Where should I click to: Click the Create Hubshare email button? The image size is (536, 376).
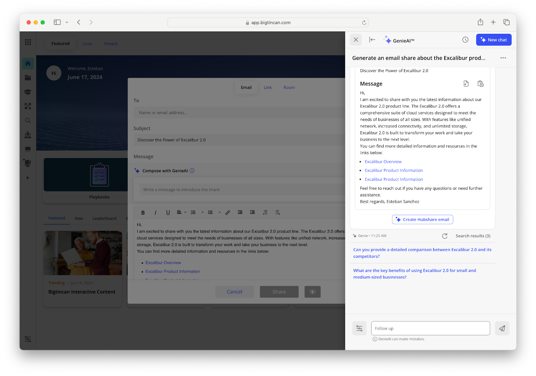[422, 220]
